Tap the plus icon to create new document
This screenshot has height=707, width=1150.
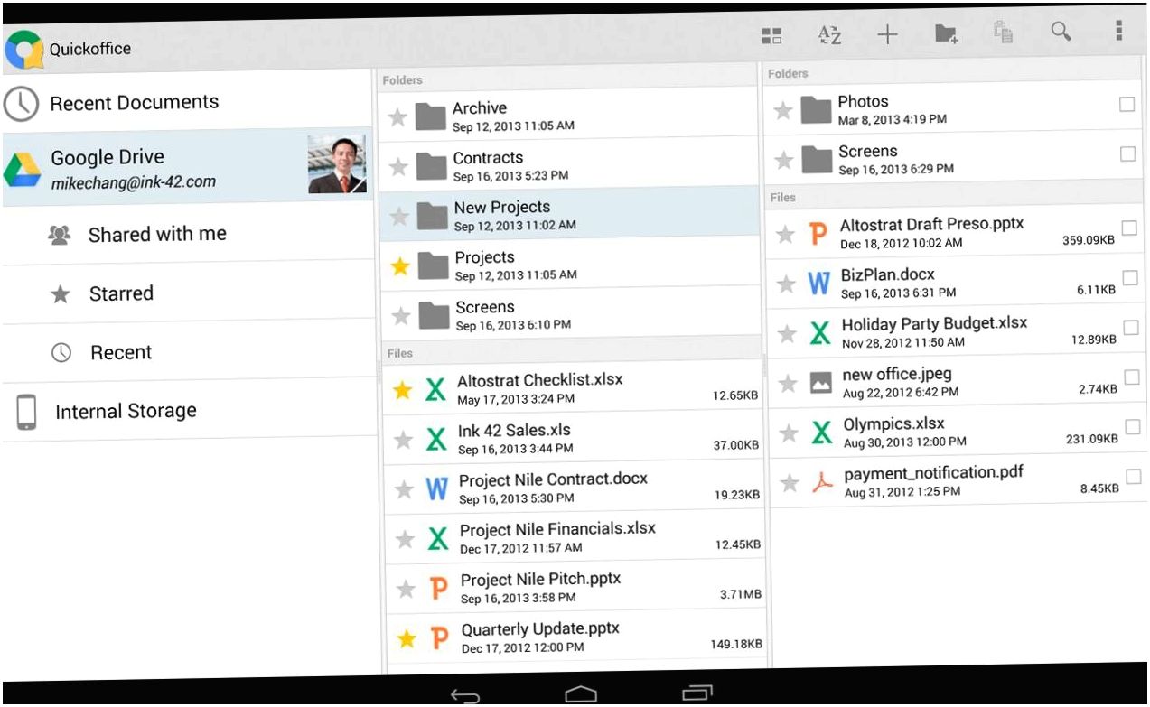[887, 35]
